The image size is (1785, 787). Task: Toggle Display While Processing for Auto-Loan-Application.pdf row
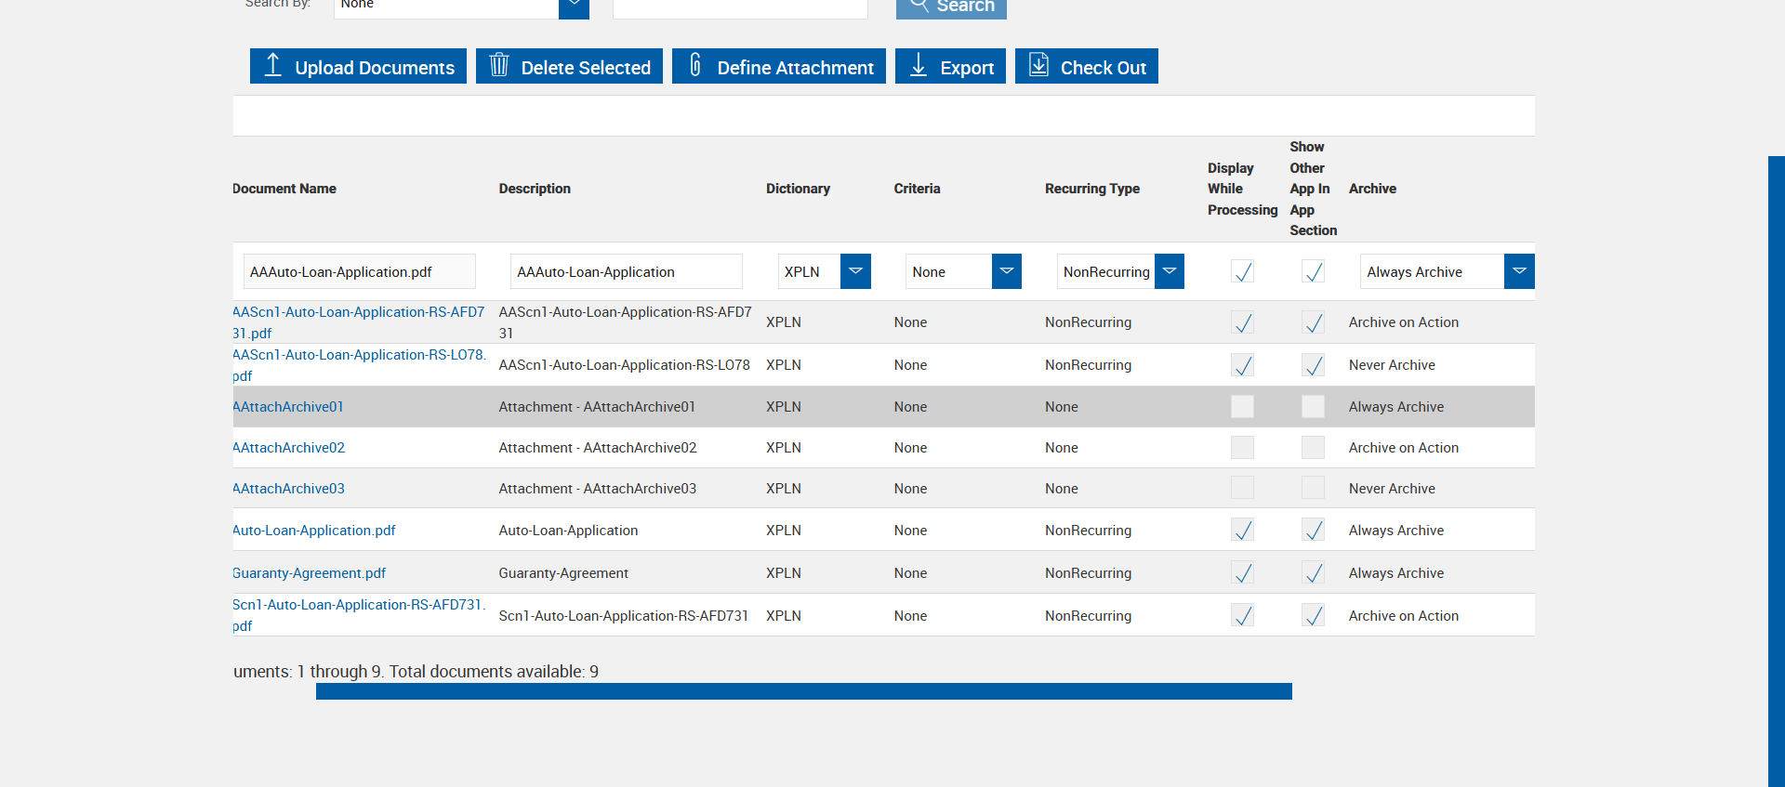pyautogui.click(x=1242, y=530)
